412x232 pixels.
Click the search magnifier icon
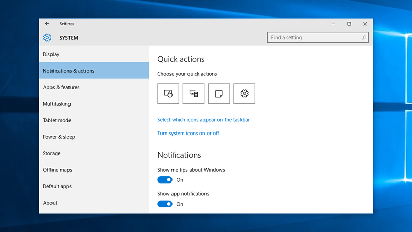pos(364,37)
